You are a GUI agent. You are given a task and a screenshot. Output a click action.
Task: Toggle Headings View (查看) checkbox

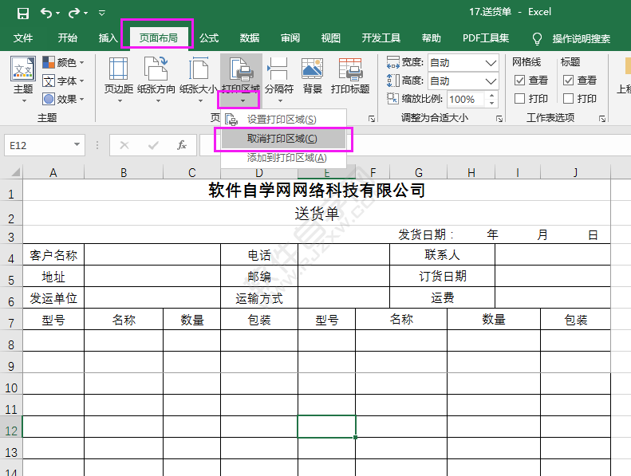pos(568,81)
